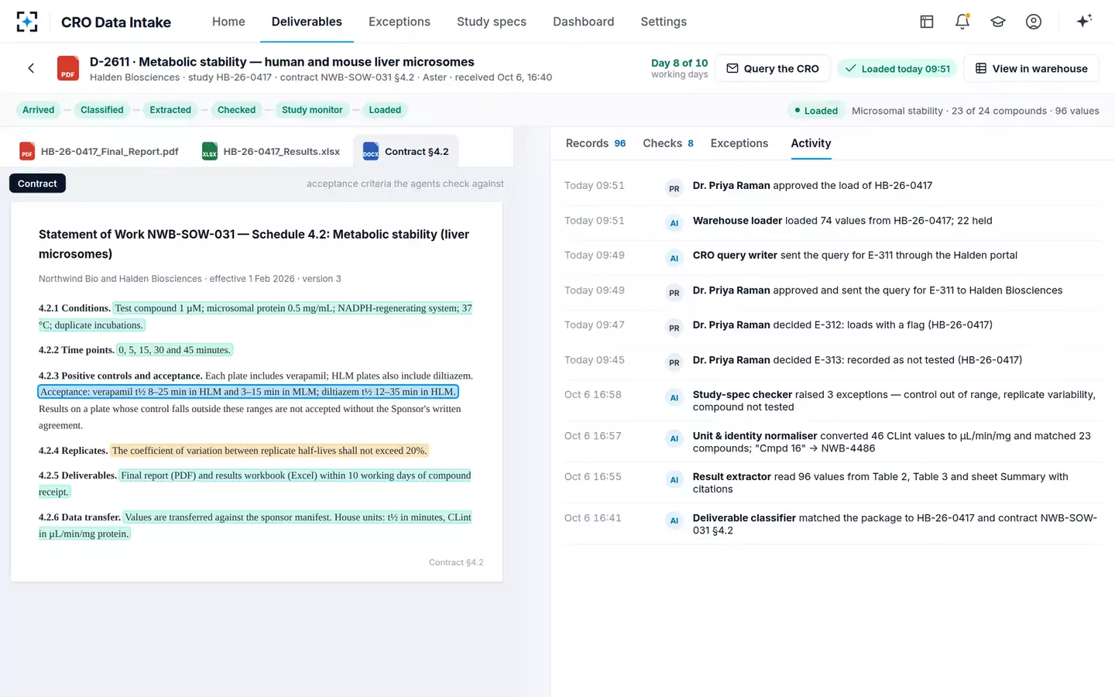Viewport: 1115px width, 697px height.
Task: Click the XLSX icon of HB-26-0417_Results.xlsx
Action: click(209, 151)
